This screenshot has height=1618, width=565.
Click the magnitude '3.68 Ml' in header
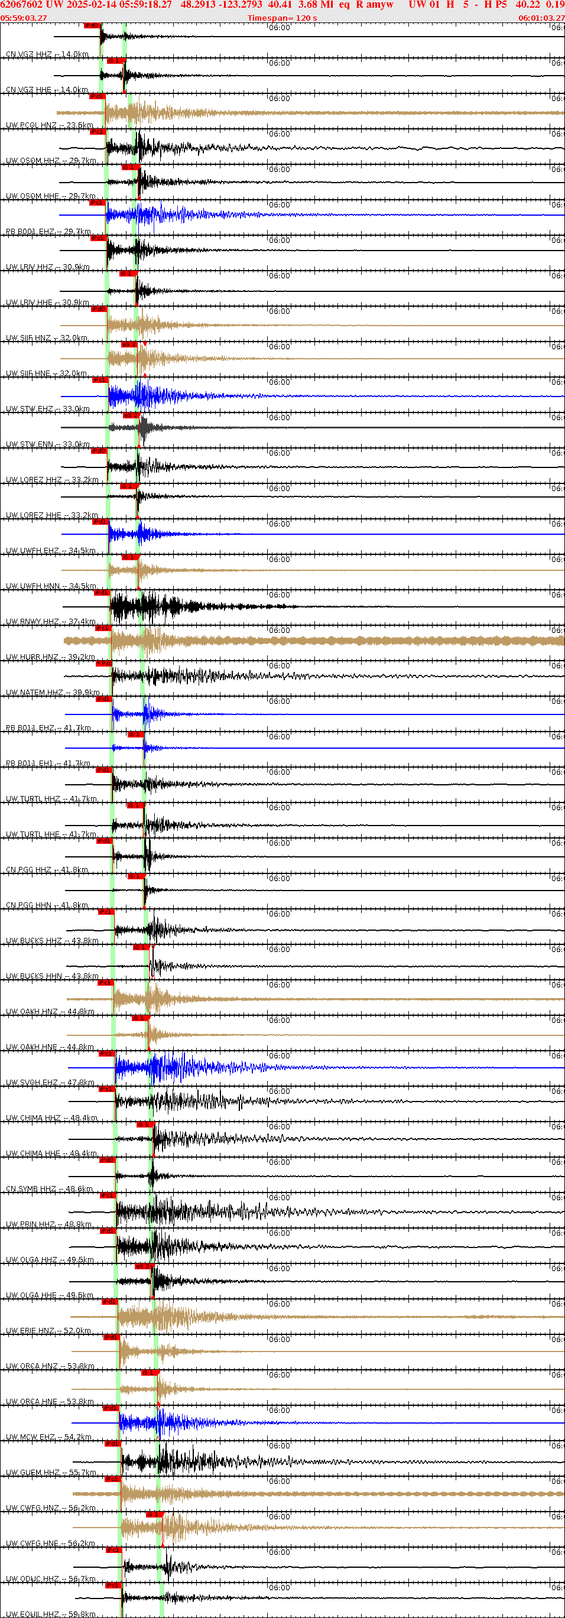316,4
